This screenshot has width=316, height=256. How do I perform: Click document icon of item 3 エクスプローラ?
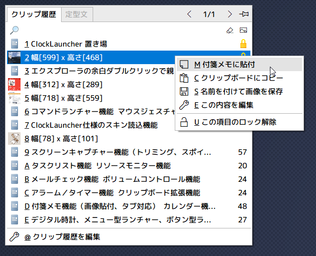(x=15, y=71)
